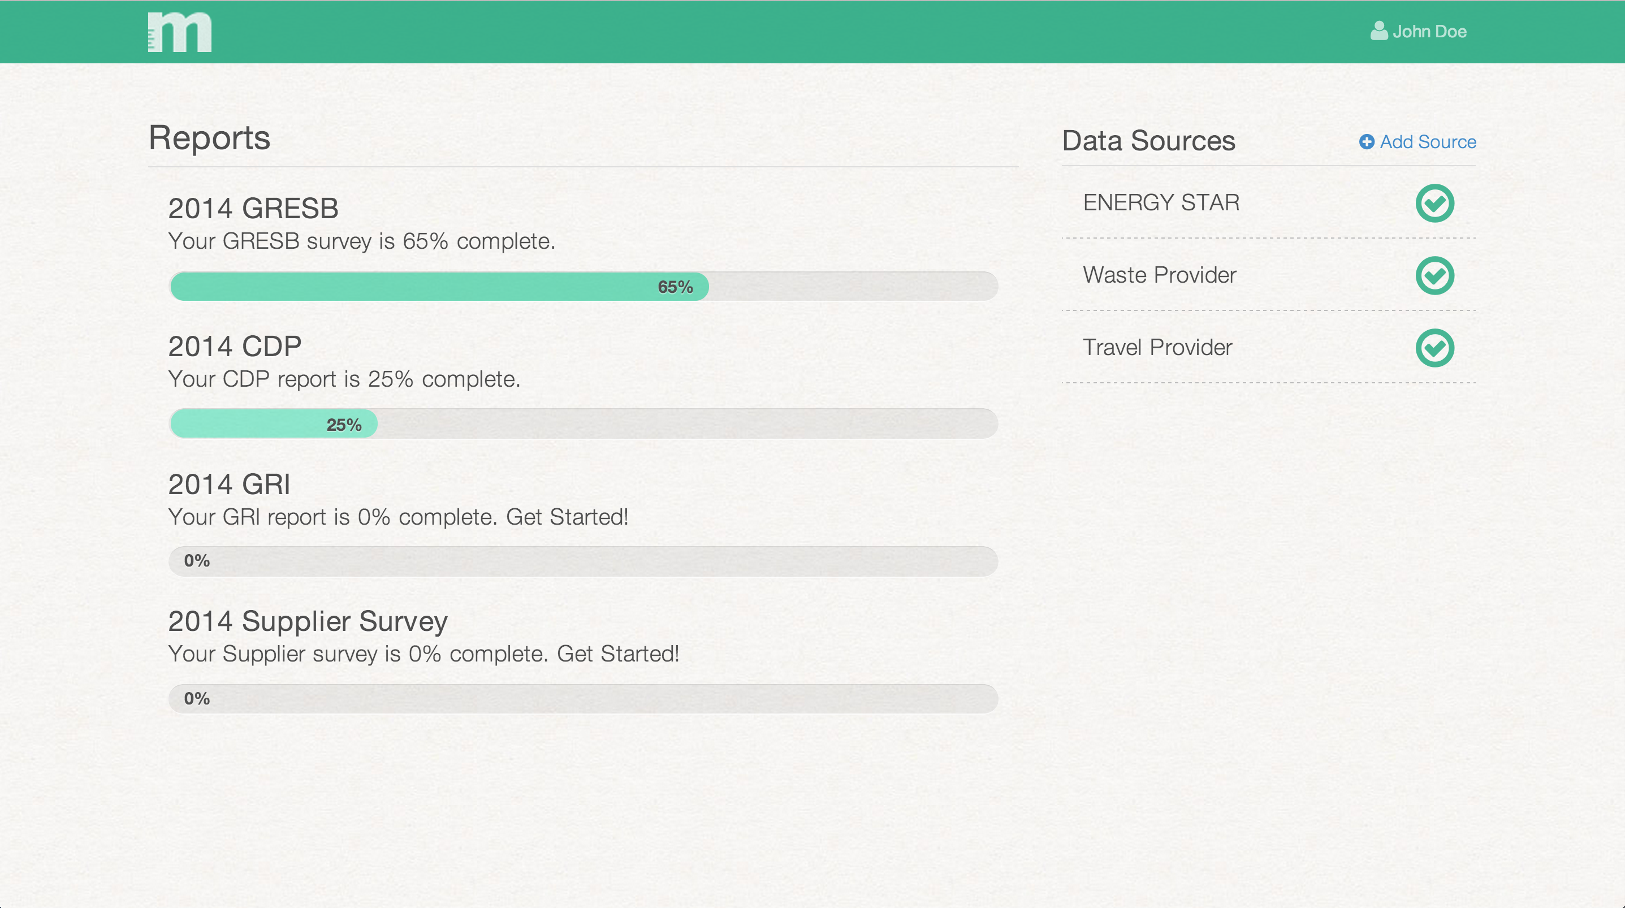The height and width of the screenshot is (908, 1625).
Task: Click the user avatar icon beside John Doe
Action: 1379,31
